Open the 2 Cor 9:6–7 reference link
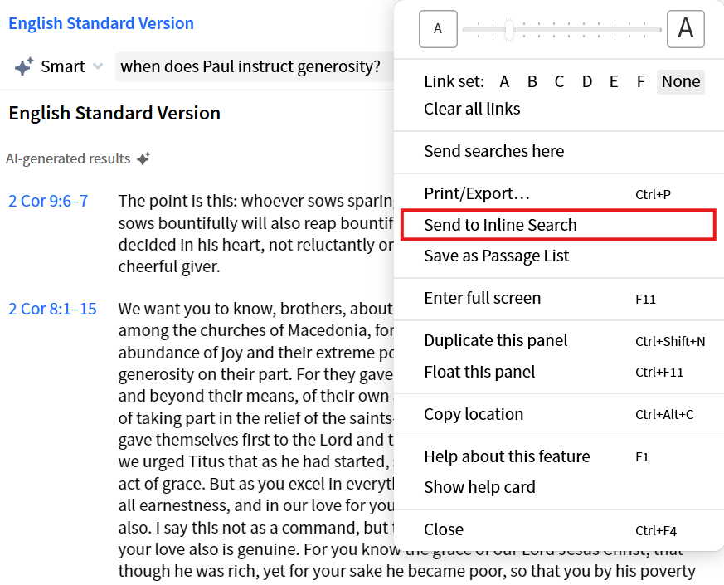Screen dimensions: 724x585 tap(48, 201)
